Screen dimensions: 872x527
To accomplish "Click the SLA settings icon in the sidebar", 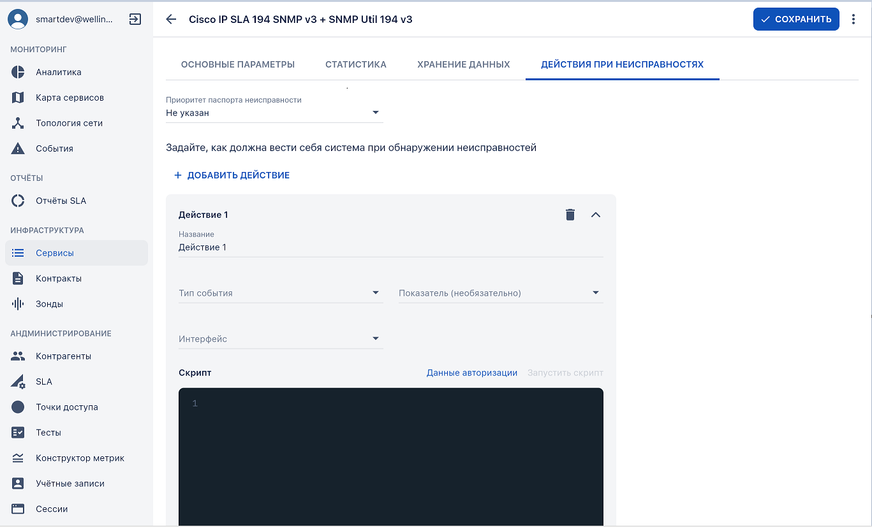I will pyautogui.click(x=18, y=382).
